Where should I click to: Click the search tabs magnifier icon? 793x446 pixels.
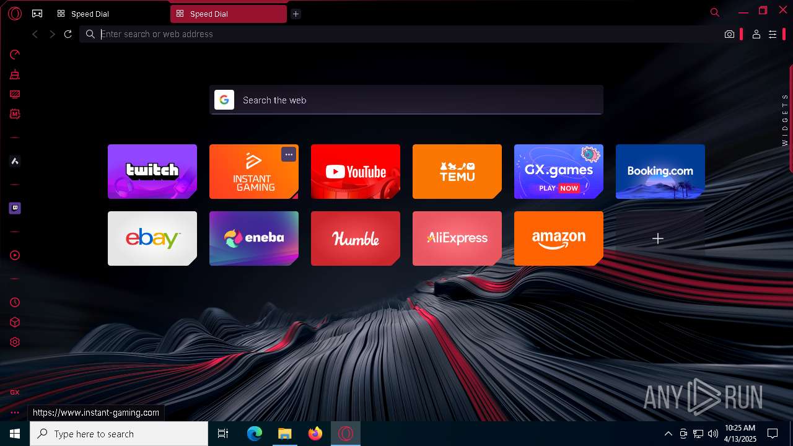pyautogui.click(x=715, y=12)
